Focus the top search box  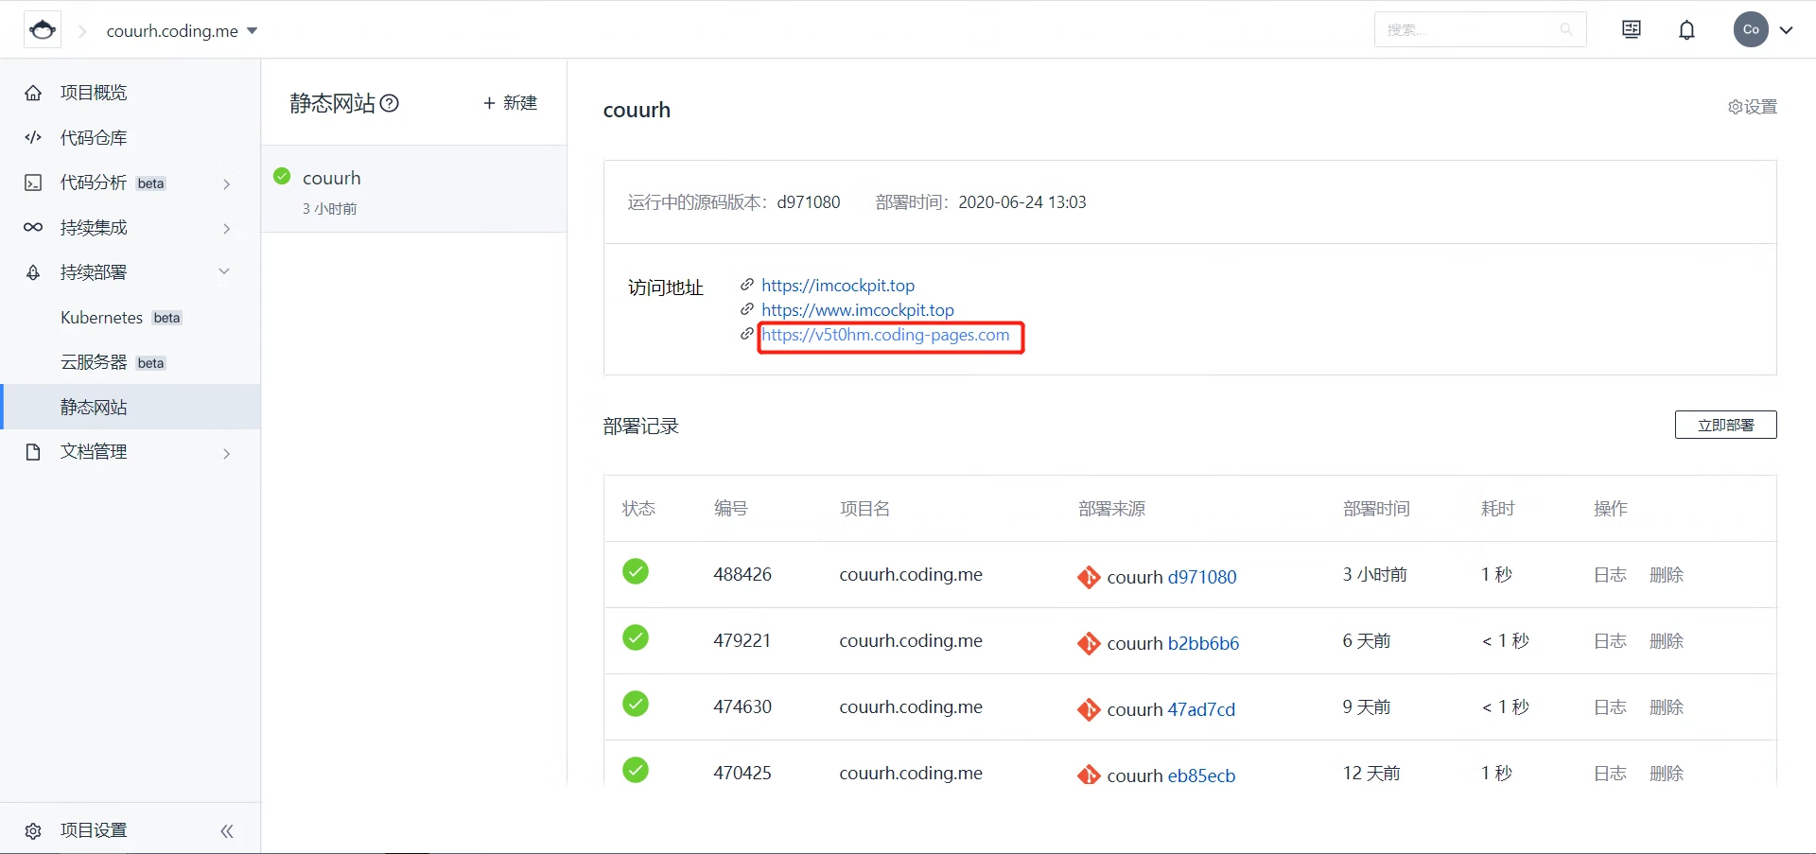click(x=1479, y=30)
